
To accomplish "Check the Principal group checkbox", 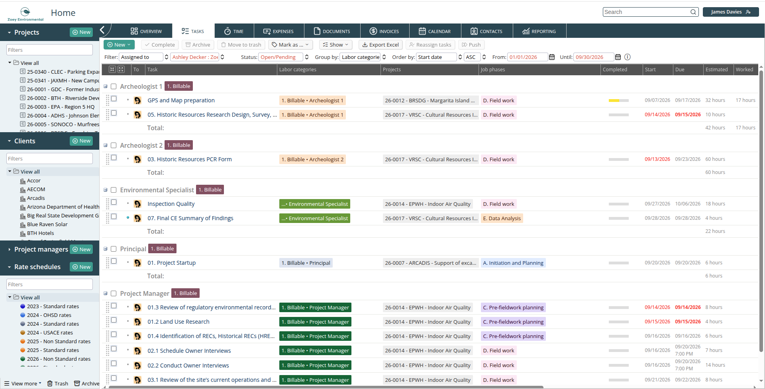I will coord(114,249).
